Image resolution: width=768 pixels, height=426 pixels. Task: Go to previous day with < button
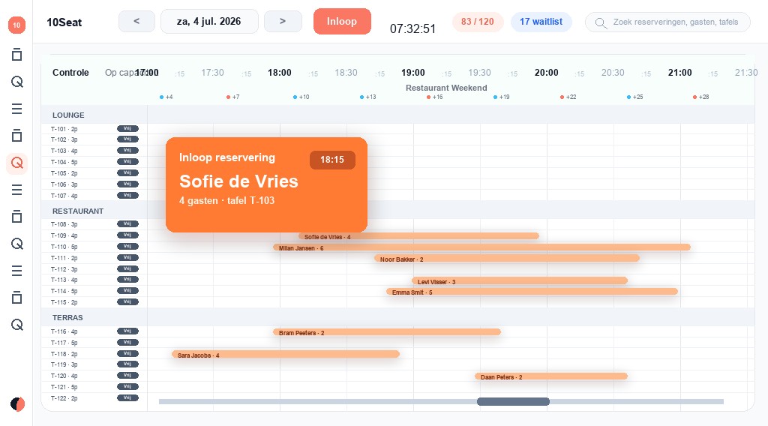[136, 22]
